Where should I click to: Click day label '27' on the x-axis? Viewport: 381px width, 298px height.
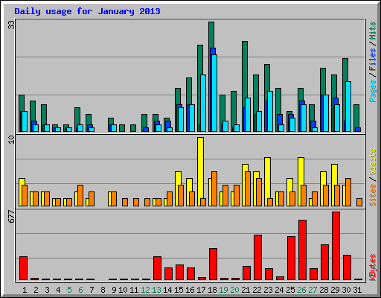click(313, 290)
